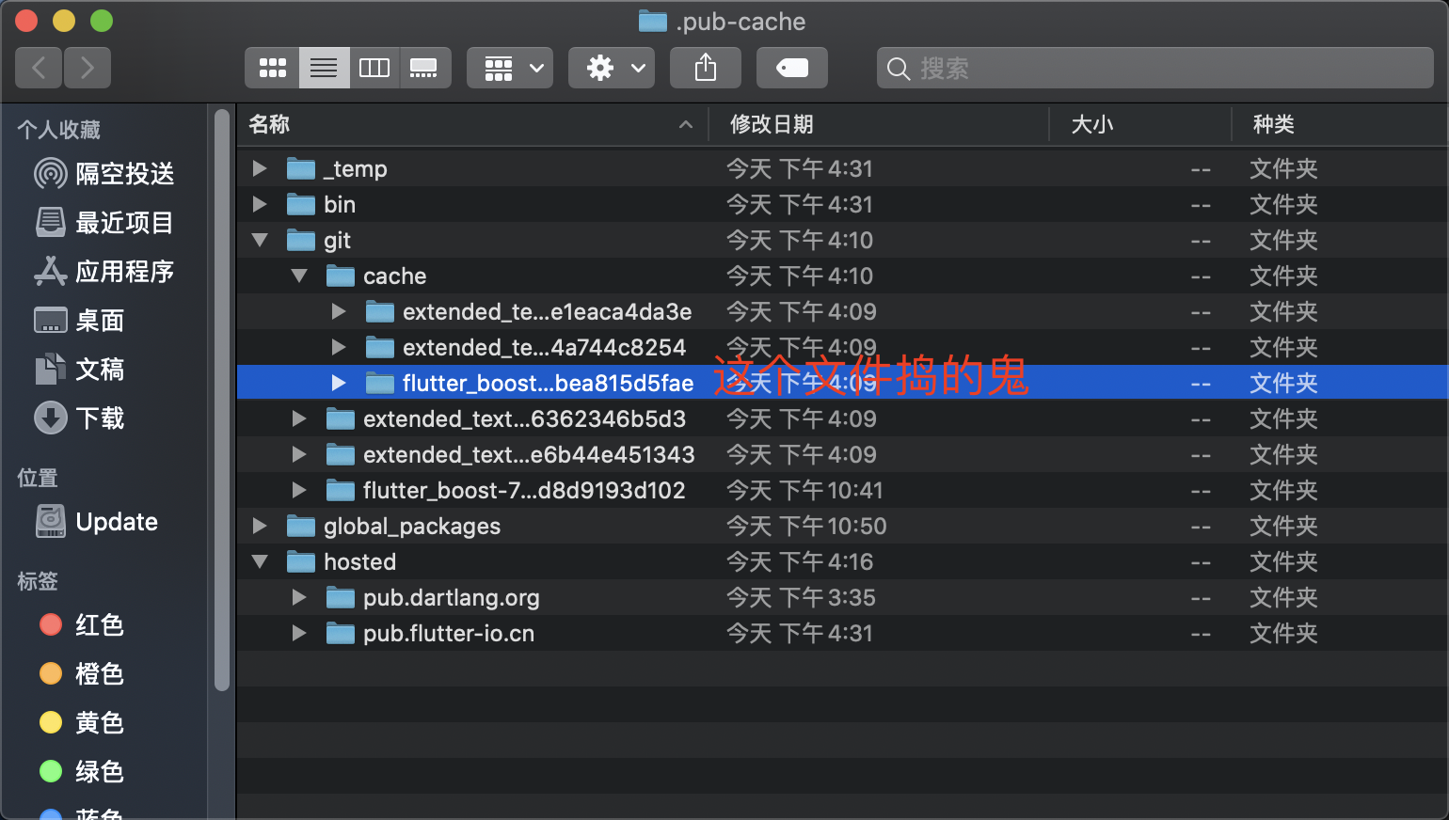Image resolution: width=1449 pixels, height=820 pixels.
Task: Open the group-by arrangement dropdown
Action: 510,68
